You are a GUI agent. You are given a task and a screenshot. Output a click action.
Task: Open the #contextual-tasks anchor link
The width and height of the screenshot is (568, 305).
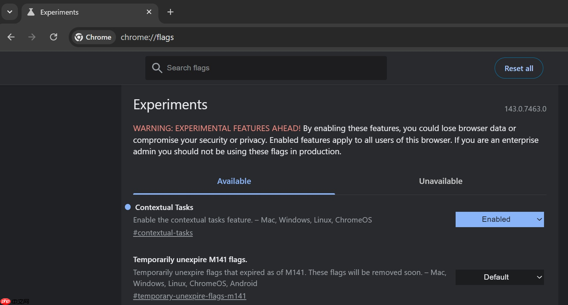click(163, 233)
